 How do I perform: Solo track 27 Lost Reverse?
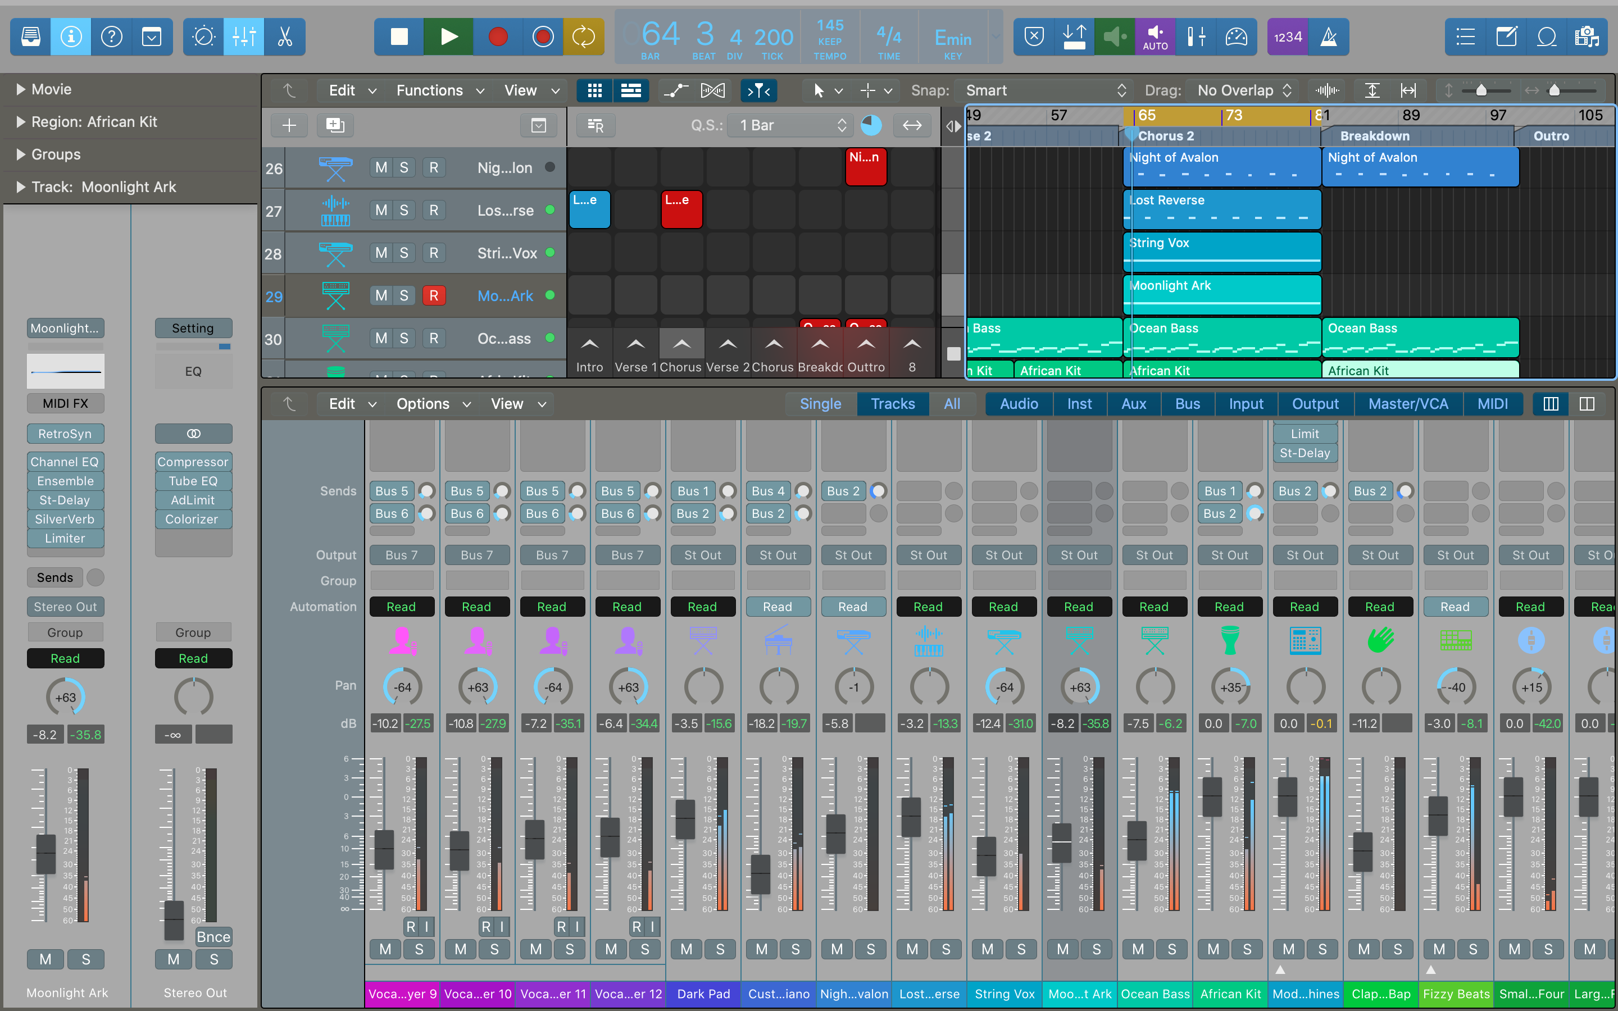click(404, 210)
